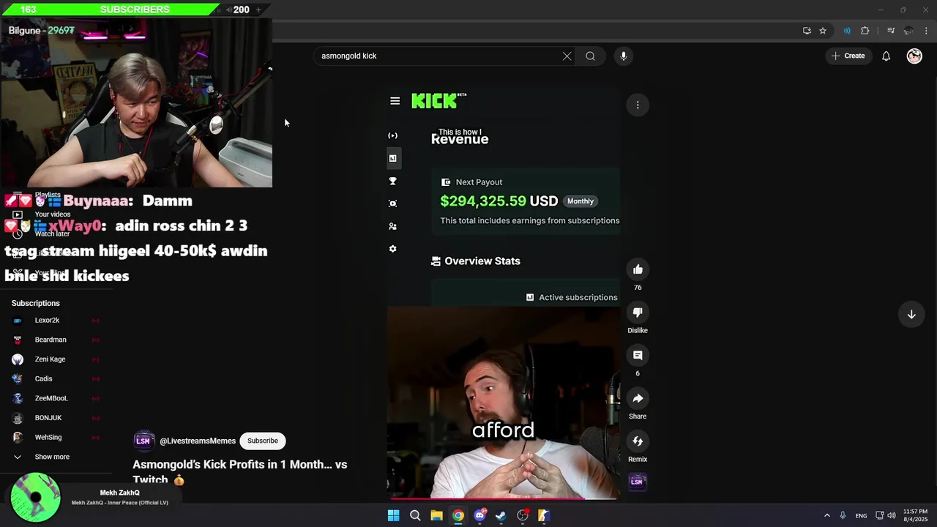This screenshot has width=937, height=527.
Task: Open network tray settings
Action: point(880,515)
